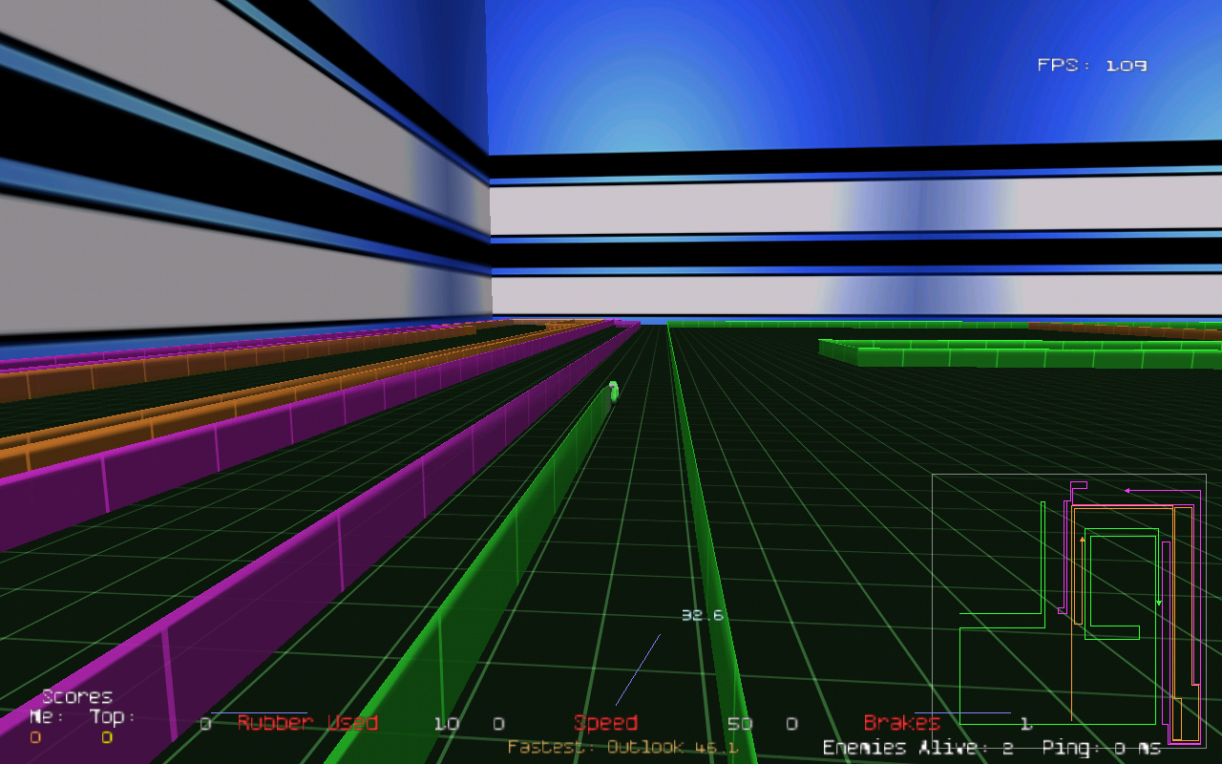Image resolution: width=1222 pixels, height=764 pixels.
Task: Click the blue speed gauge needle
Action: [637, 670]
